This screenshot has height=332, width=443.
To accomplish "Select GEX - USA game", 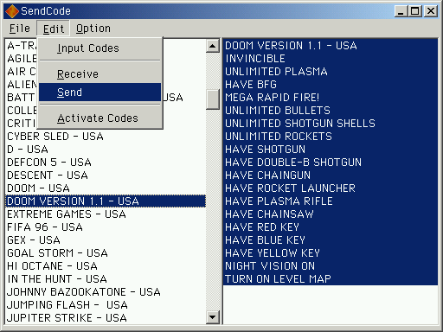I will point(106,240).
